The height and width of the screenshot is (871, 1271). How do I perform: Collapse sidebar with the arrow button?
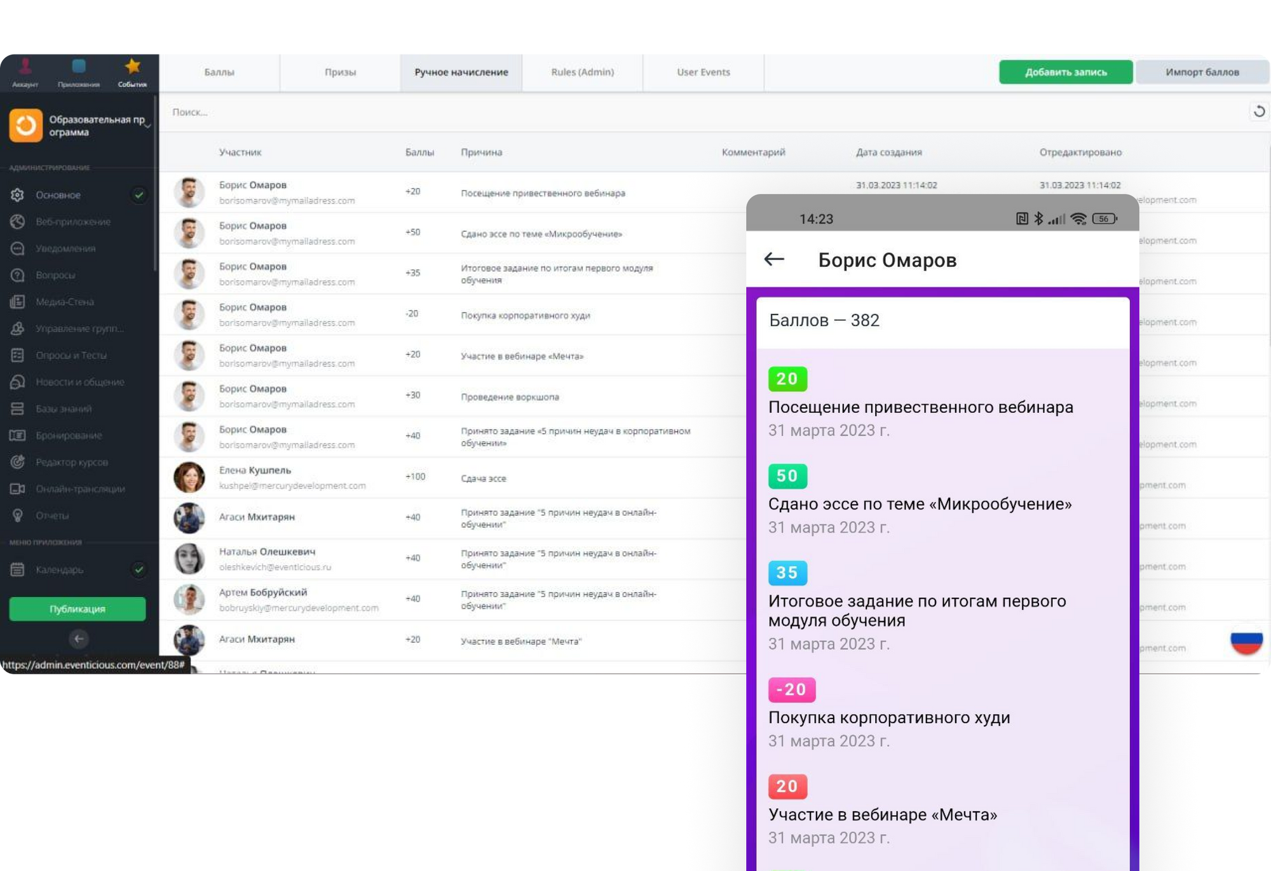click(x=78, y=638)
